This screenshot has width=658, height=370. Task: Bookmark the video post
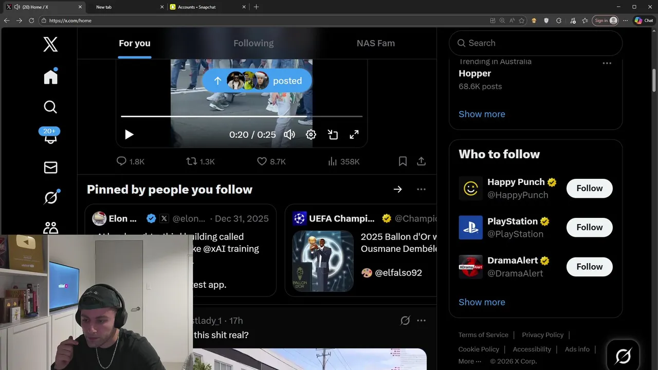pos(403,161)
